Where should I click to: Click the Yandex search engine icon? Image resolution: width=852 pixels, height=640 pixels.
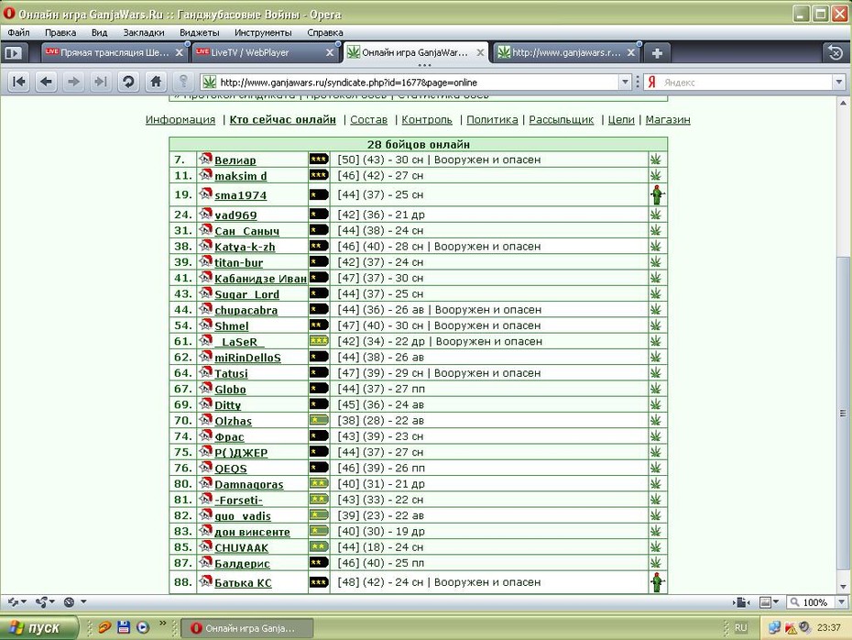[x=652, y=83]
